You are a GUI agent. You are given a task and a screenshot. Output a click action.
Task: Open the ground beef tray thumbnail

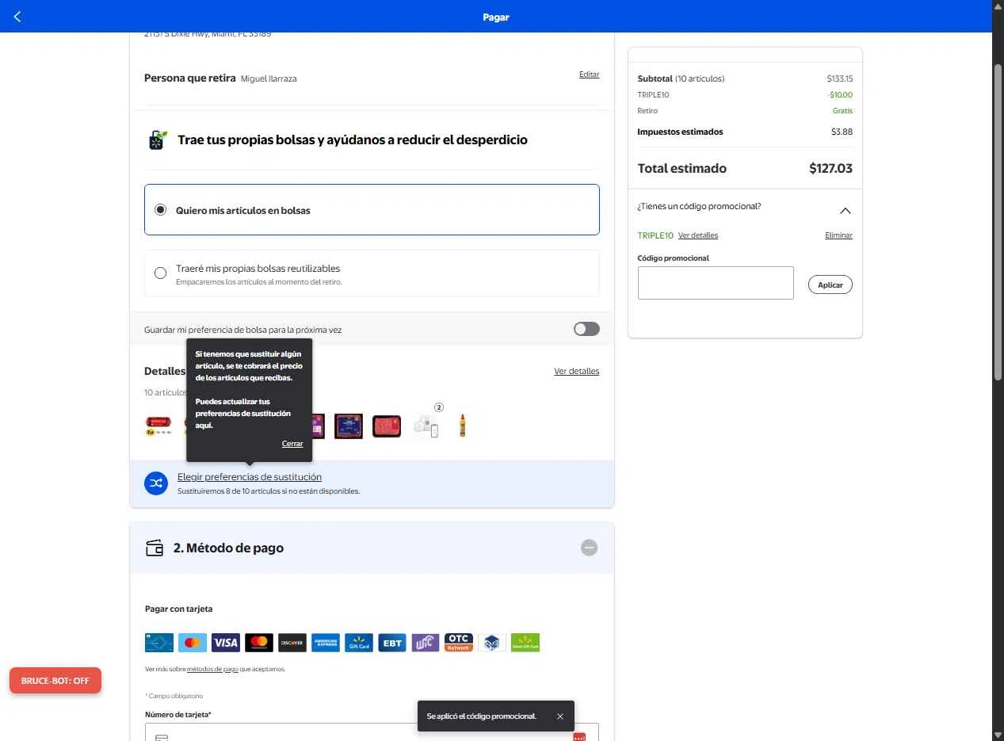pos(387,426)
